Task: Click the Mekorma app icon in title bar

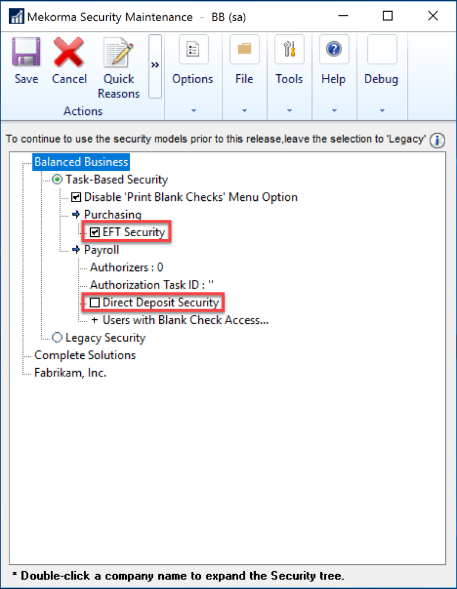Action: (x=17, y=16)
